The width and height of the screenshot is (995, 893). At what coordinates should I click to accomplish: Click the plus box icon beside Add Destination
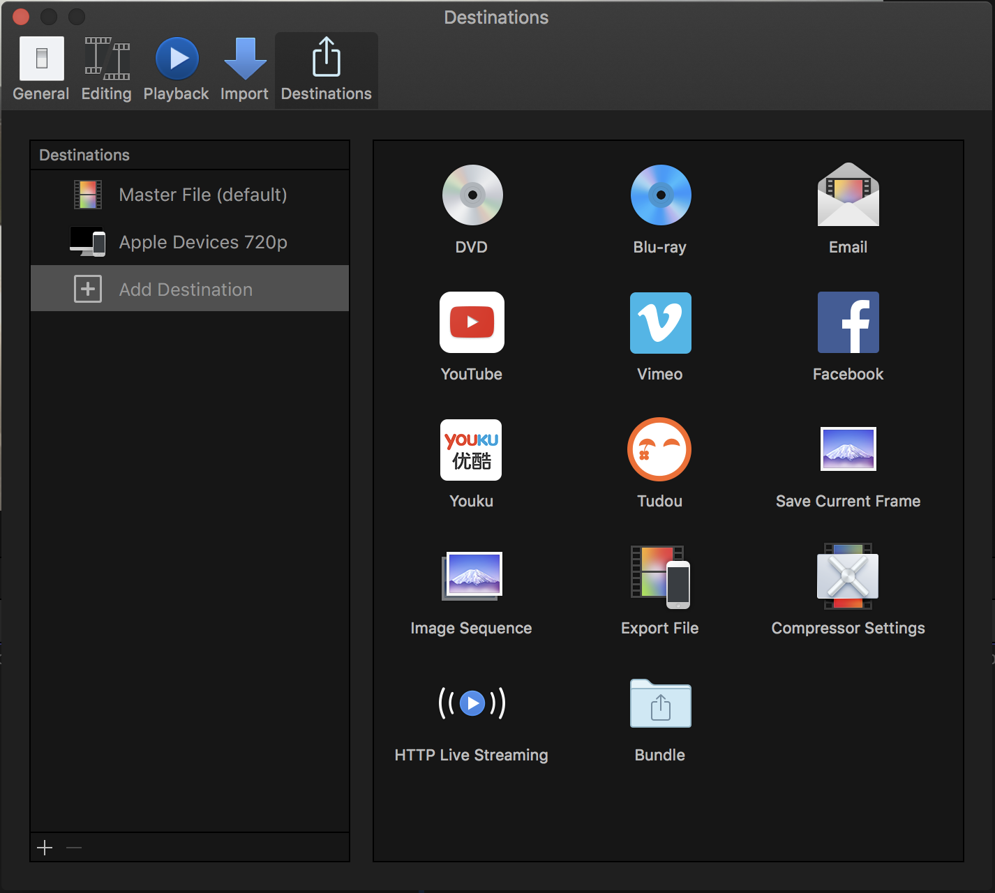click(88, 289)
